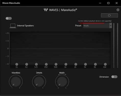Click the 500 Hz equalizer handle
This screenshot has height=96, width=121.
pos(56,64)
